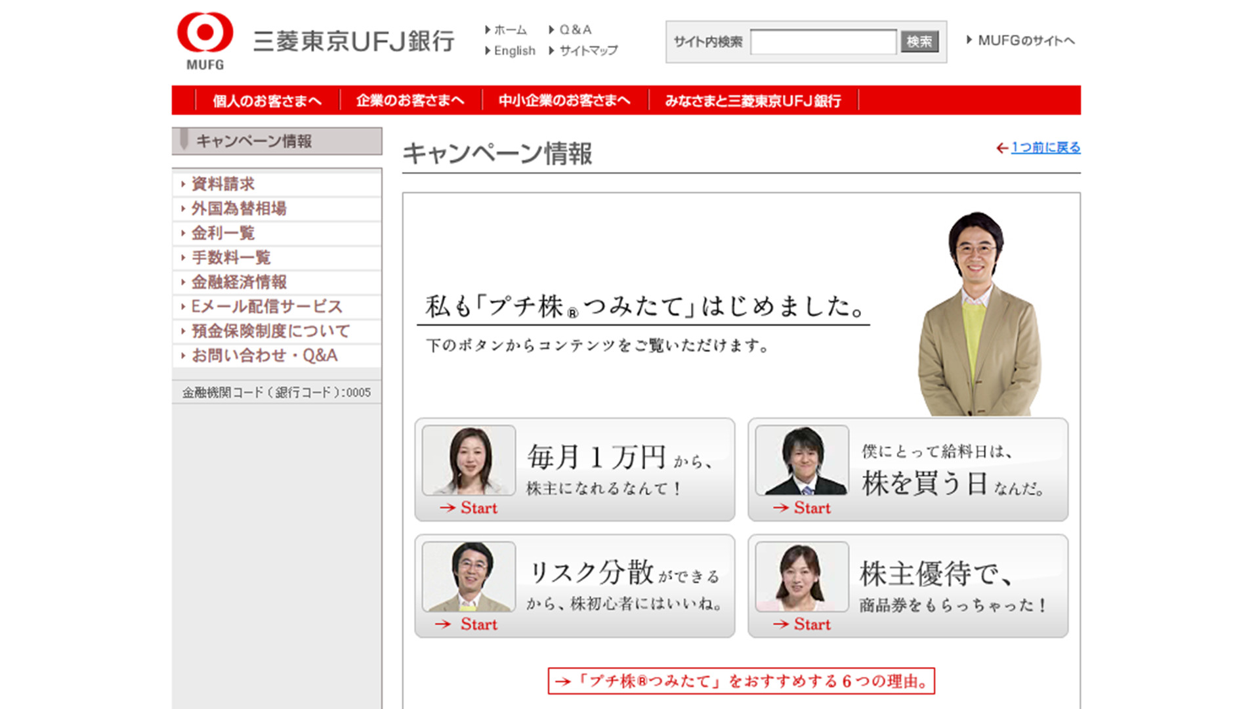Select みなさまと三菱東京UFJ銀行 navigation tab
1260x709 pixels.
pyautogui.click(x=753, y=100)
